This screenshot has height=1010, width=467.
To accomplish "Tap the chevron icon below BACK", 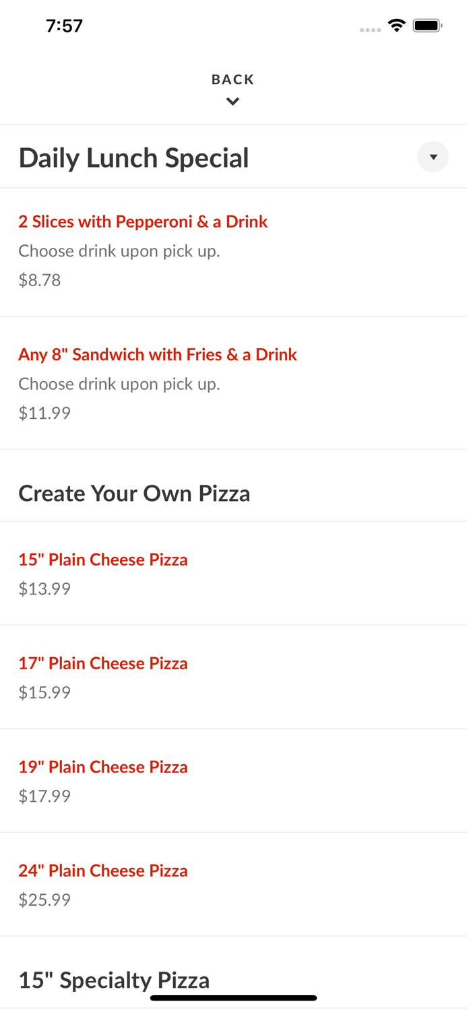I will [x=233, y=101].
